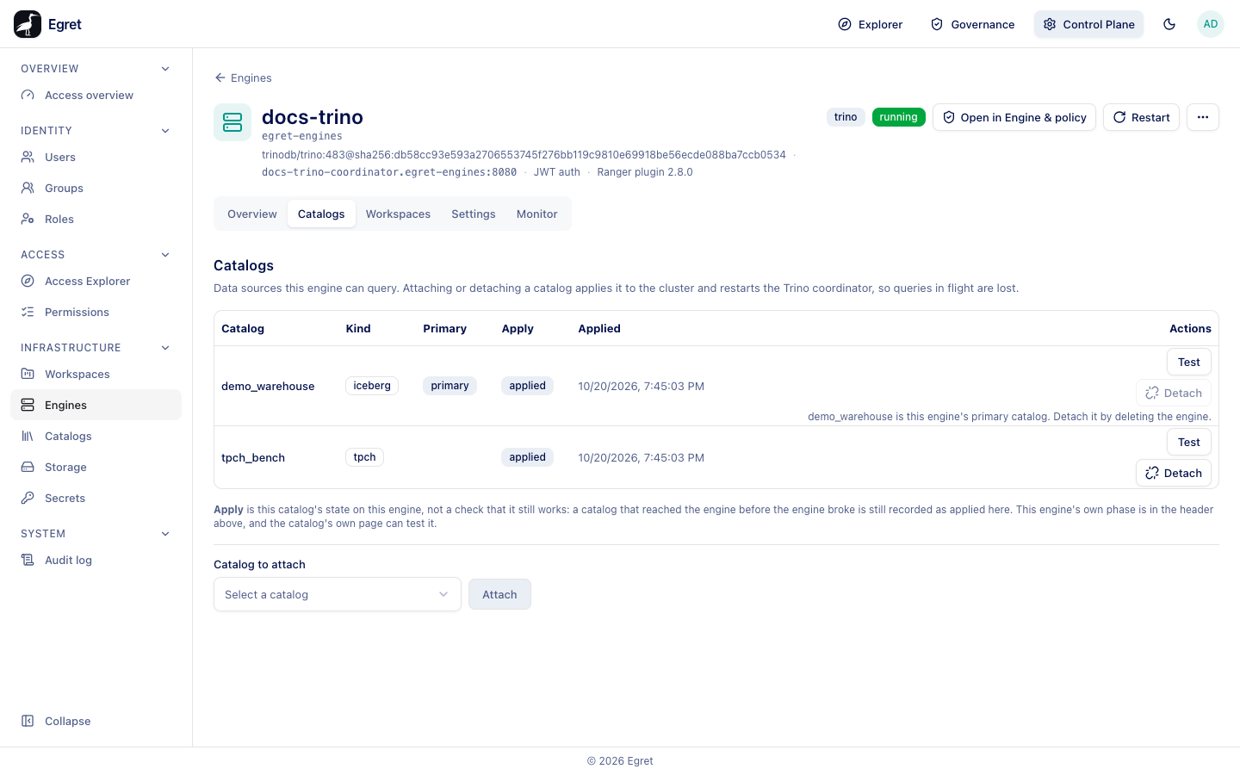This screenshot has width=1240, height=775.
Task: Switch to the Workspaces tab
Action: (x=398, y=214)
